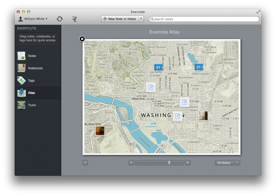Click the shortcuts drop area box
This screenshot has height=196, width=276.
[38, 38]
